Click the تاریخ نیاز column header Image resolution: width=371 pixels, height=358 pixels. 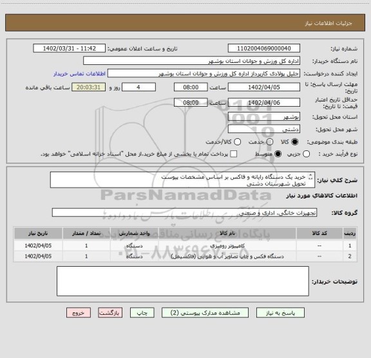click(x=38, y=233)
